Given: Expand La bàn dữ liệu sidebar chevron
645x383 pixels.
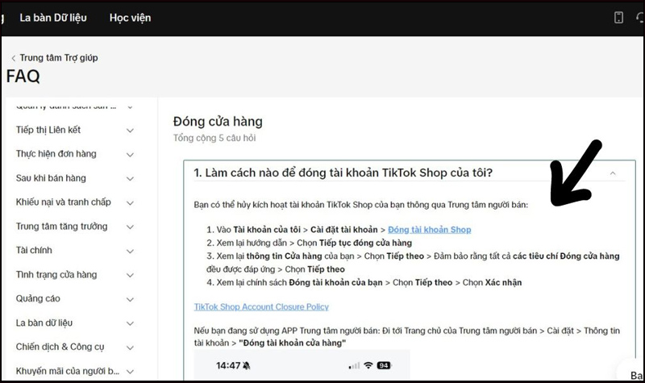Looking at the screenshot, I should pyautogui.click(x=130, y=323).
